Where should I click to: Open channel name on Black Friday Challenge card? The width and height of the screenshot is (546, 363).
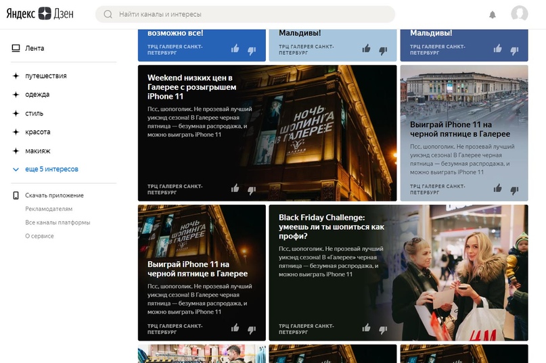point(306,329)
